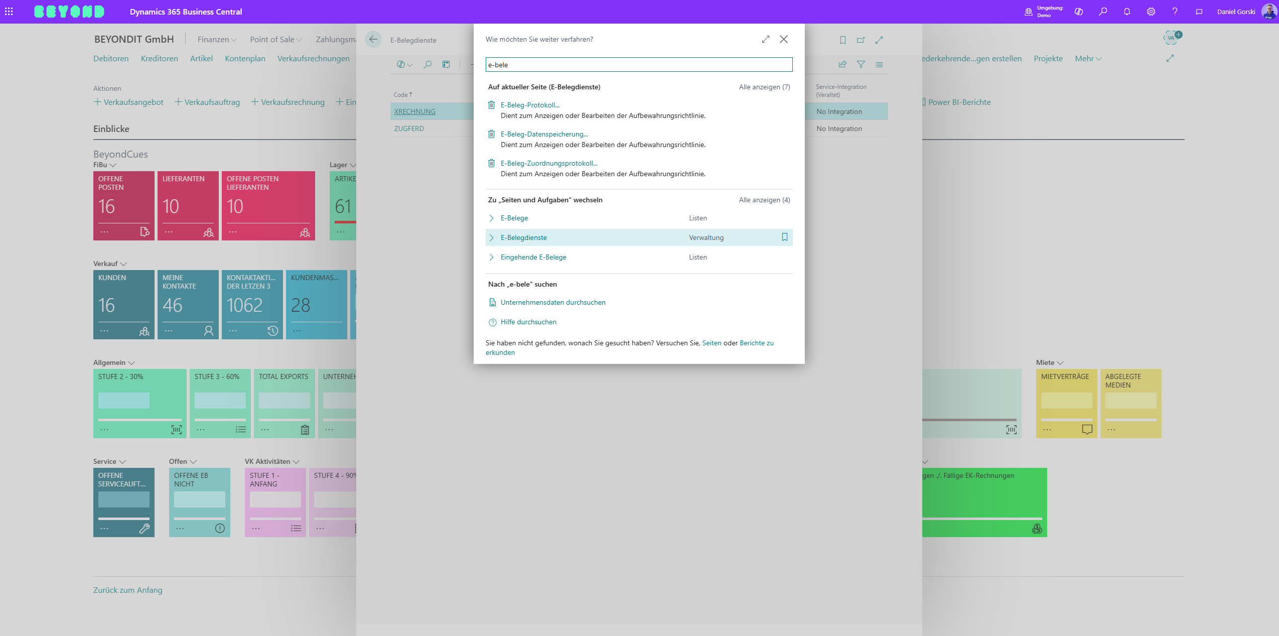Click the Eingehende E-Belege result link

point(533,257)
